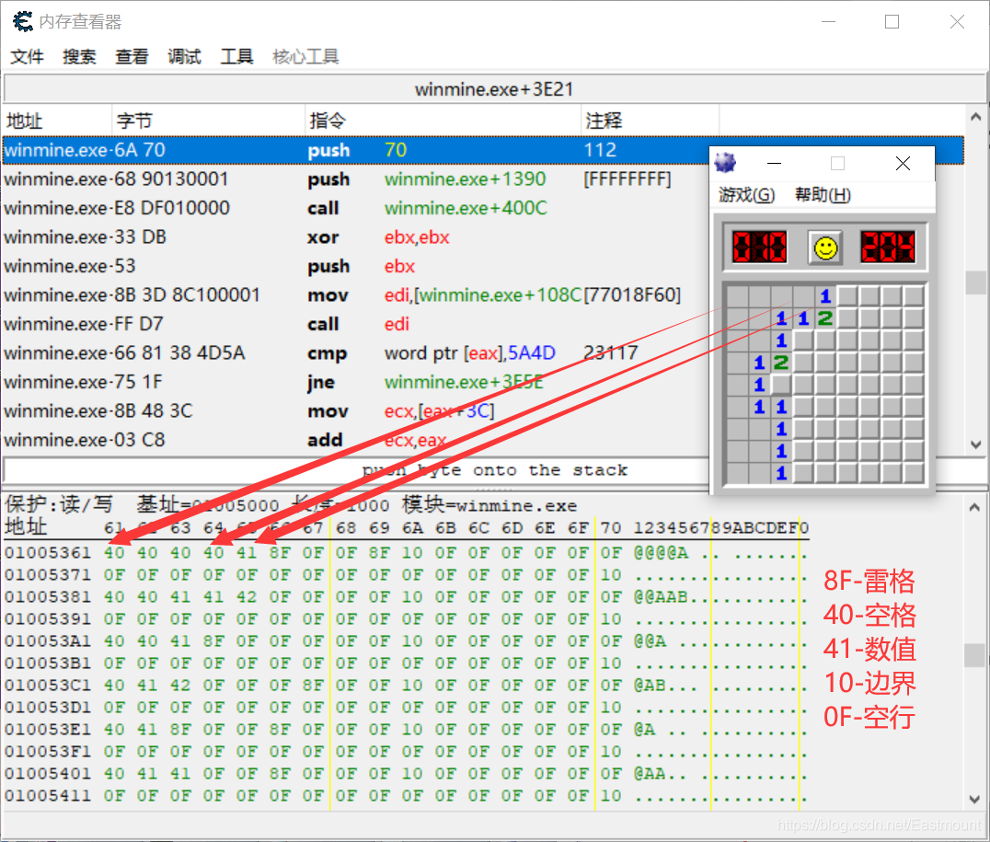This screenshot has width=990, height=842.
Task: Click memory address 01005401 in hex view
Action: 48,774
